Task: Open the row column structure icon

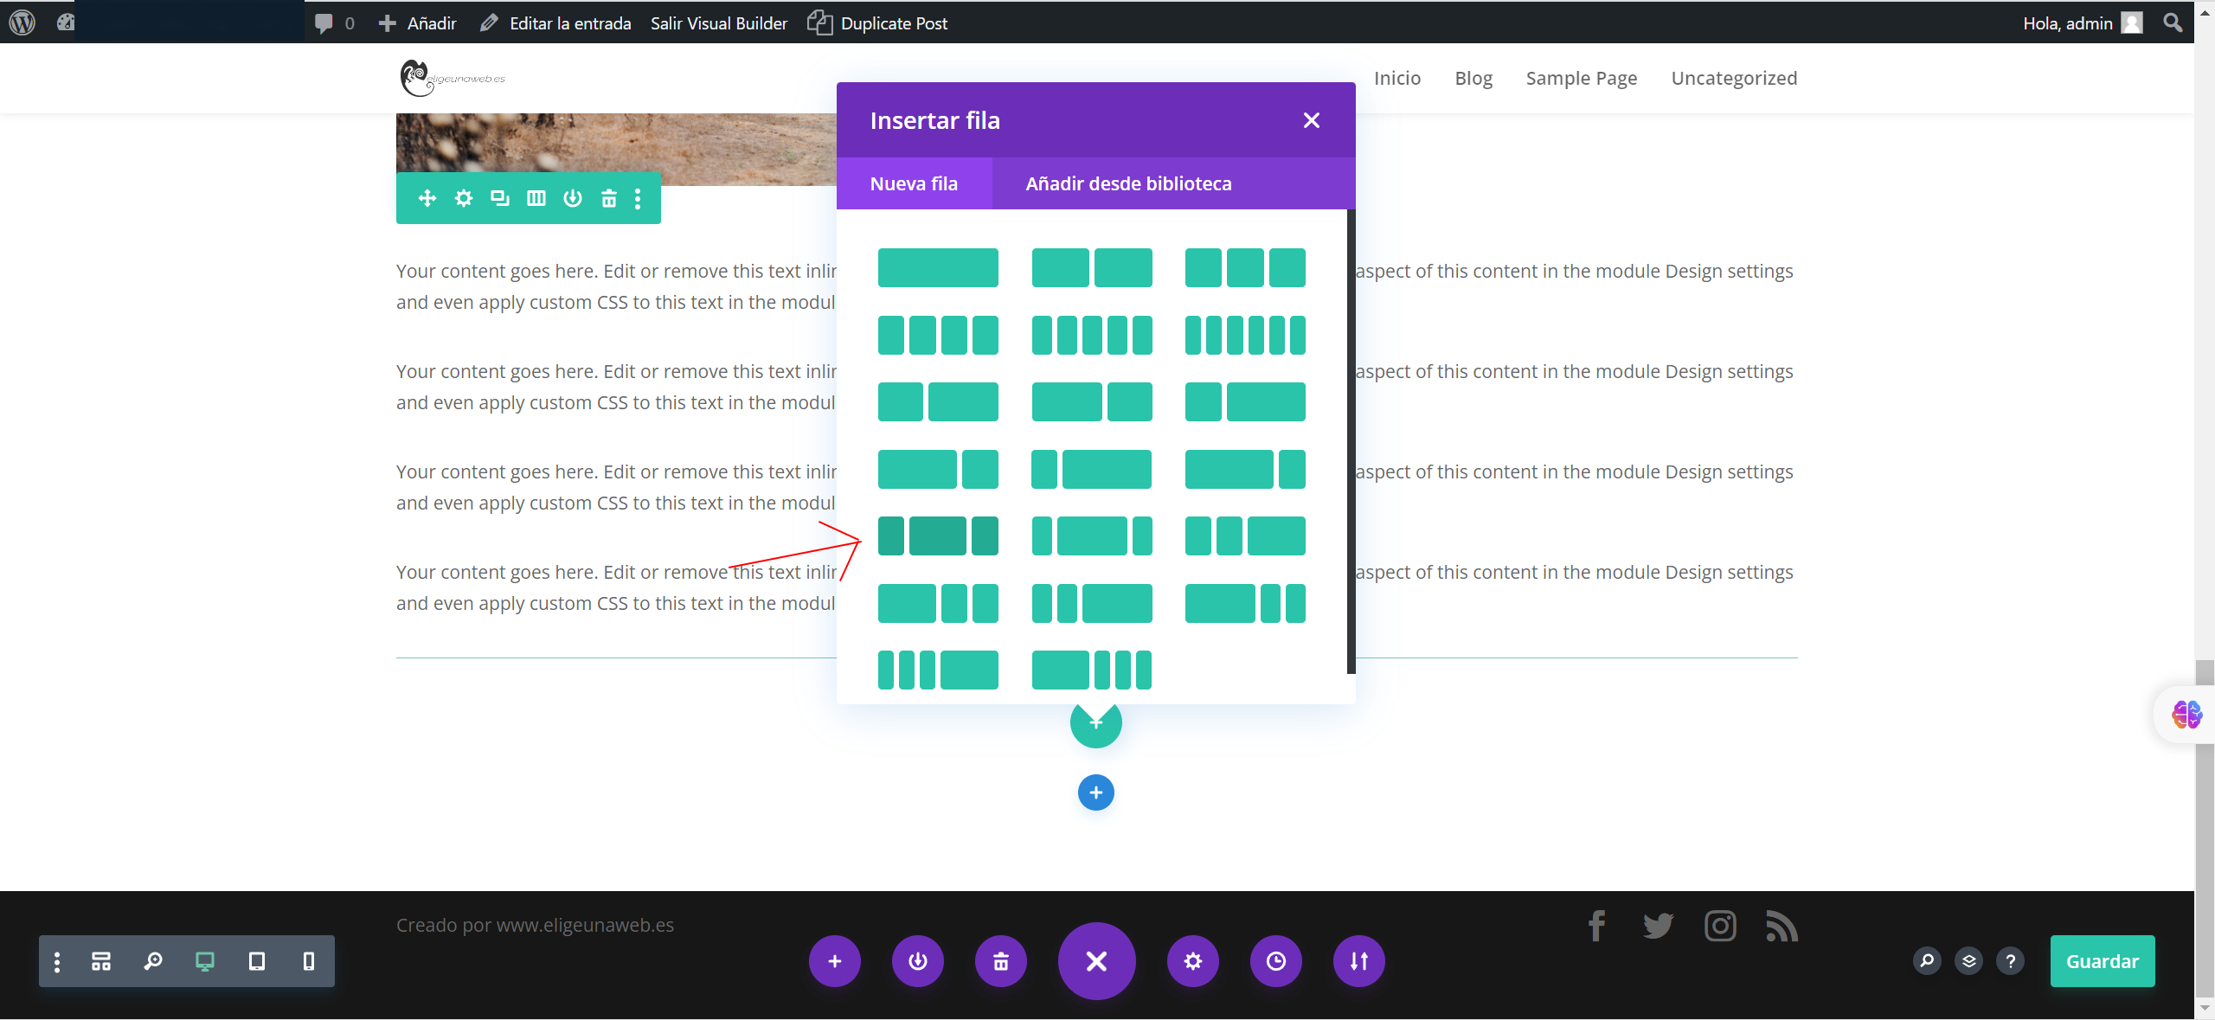Action: tap(536, 198)
